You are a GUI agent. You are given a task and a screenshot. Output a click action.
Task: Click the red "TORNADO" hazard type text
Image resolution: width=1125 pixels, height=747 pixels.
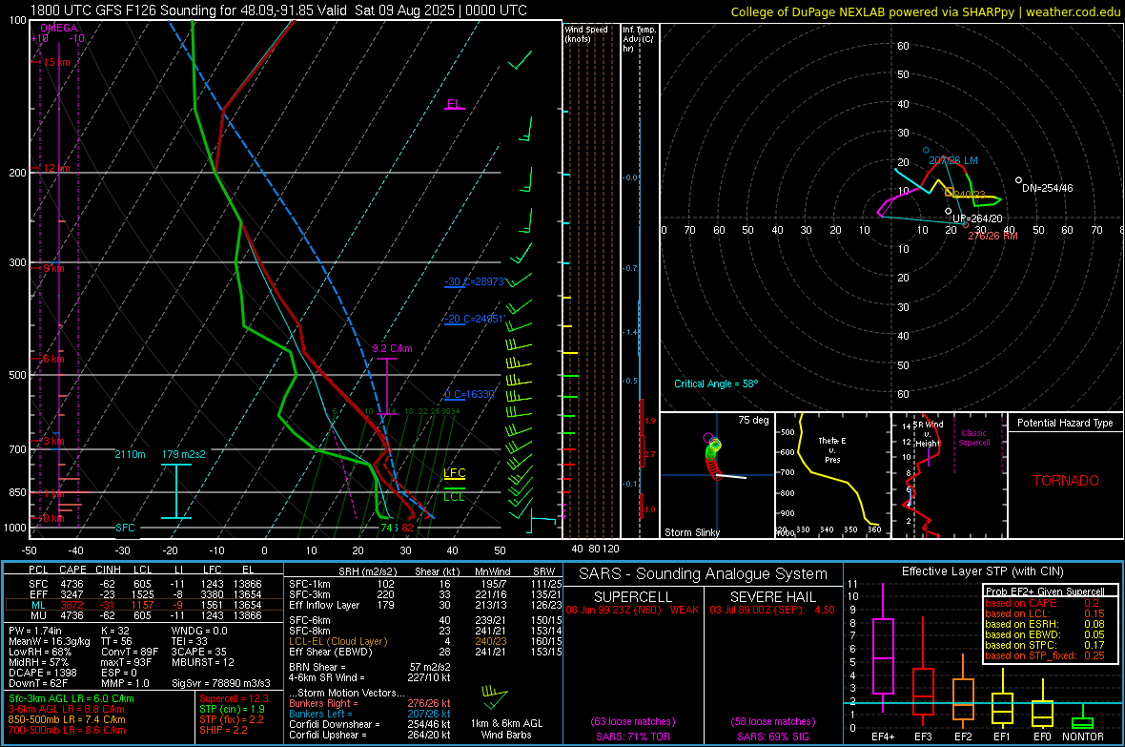(1066, 481)
